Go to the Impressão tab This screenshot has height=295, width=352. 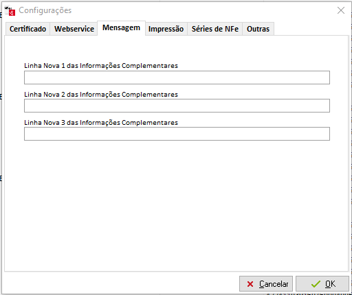pos(166,29)
